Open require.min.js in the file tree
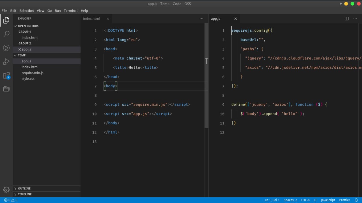The height and width of the screenshot is (203, 362). coord(47,73)
